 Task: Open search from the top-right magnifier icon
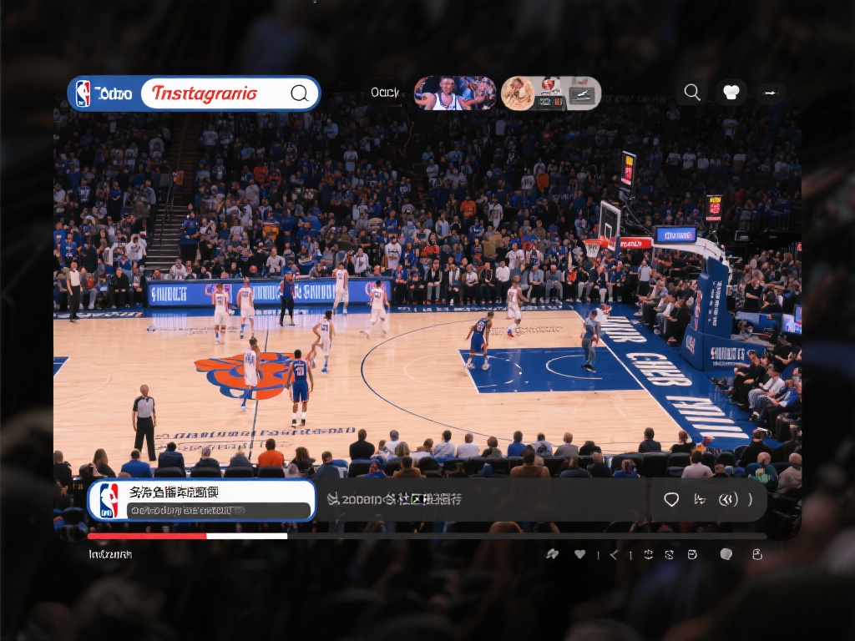[x=692, y=92]
